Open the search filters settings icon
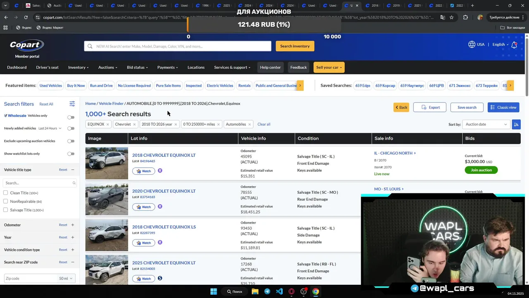This screenshot has width=529, height=298. click(72, 104)
